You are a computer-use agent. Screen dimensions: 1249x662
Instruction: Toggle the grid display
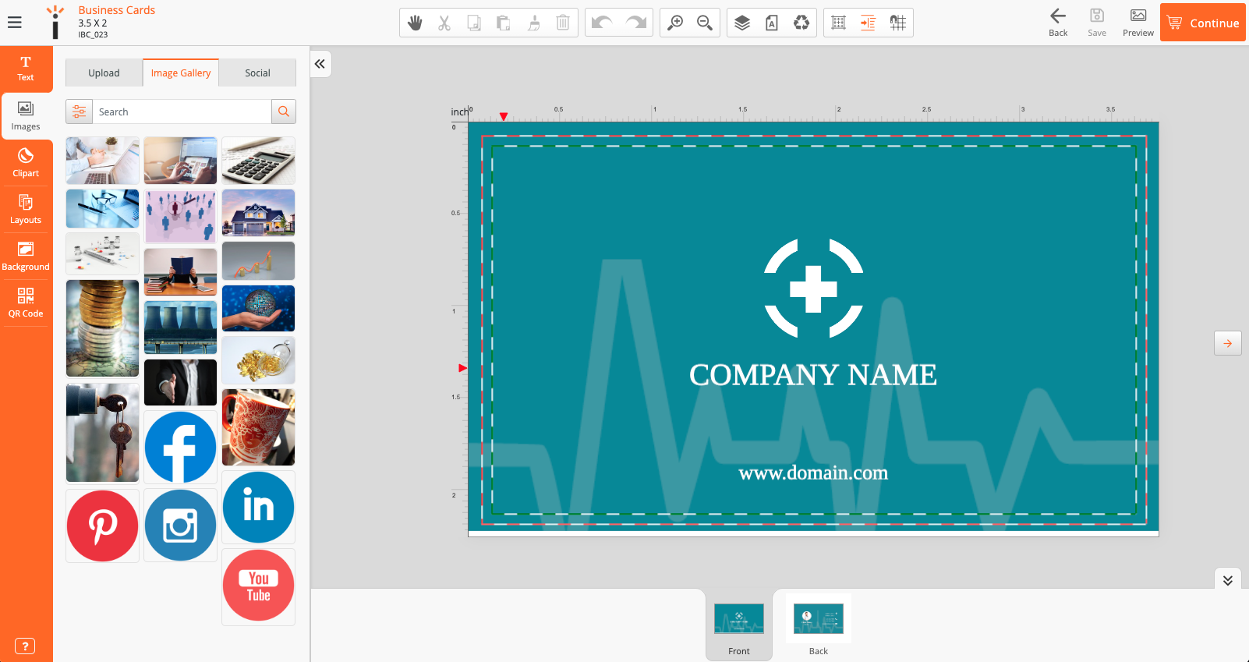839,23
